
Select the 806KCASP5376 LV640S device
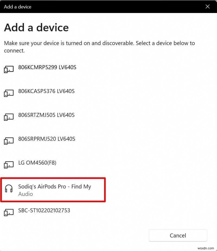pos(46,91)
